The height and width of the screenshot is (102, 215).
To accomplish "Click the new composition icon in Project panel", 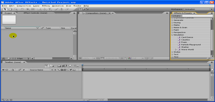I will (14, 58).
